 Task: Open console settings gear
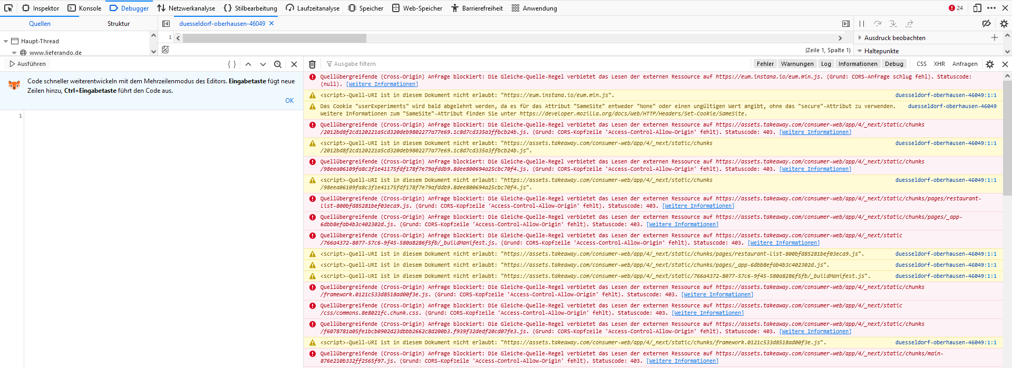(x=990, y=64)
